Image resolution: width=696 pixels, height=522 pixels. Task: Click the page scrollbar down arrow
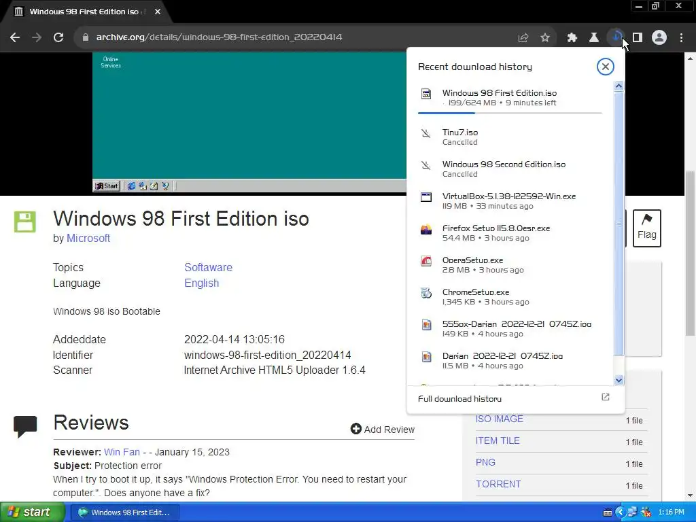point(691,495)
